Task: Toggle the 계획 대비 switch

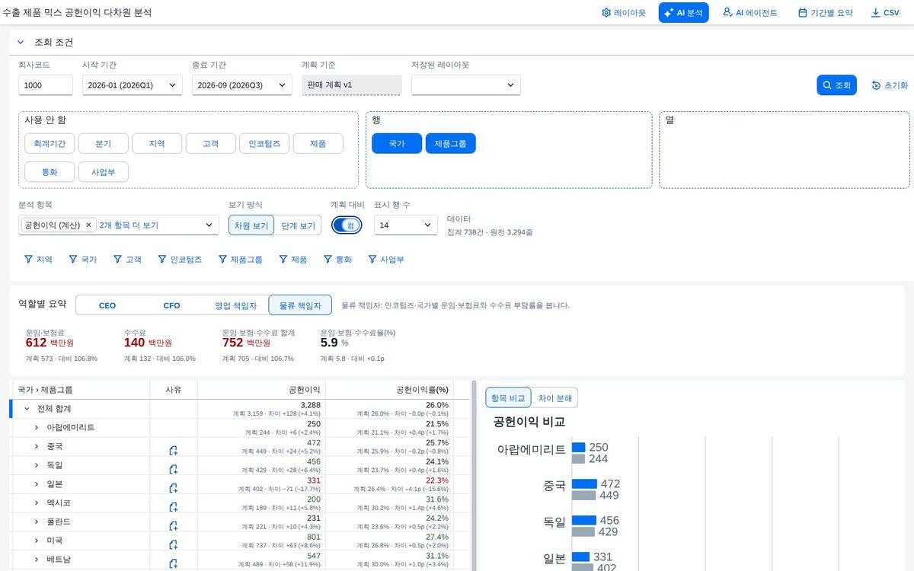Action: [347, 225]
